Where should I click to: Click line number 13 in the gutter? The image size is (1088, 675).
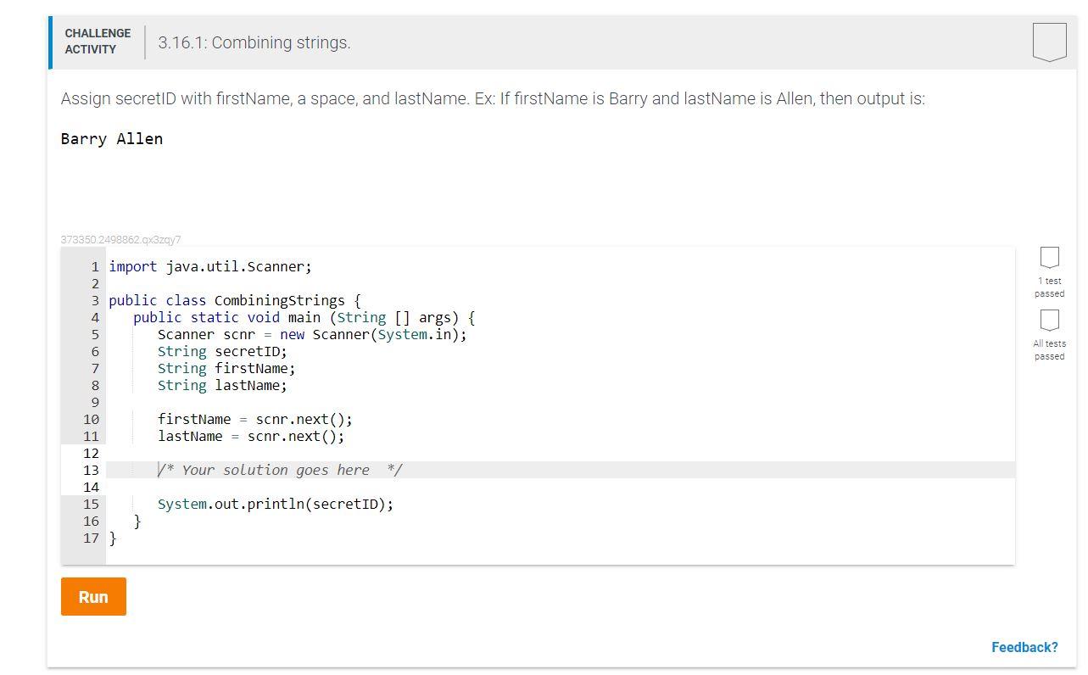pyautogui.click(x=91, y=470)
